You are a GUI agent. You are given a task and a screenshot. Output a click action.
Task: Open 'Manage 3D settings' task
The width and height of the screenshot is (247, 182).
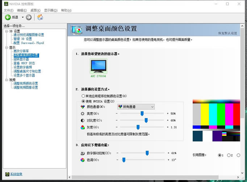pos(23,39)
